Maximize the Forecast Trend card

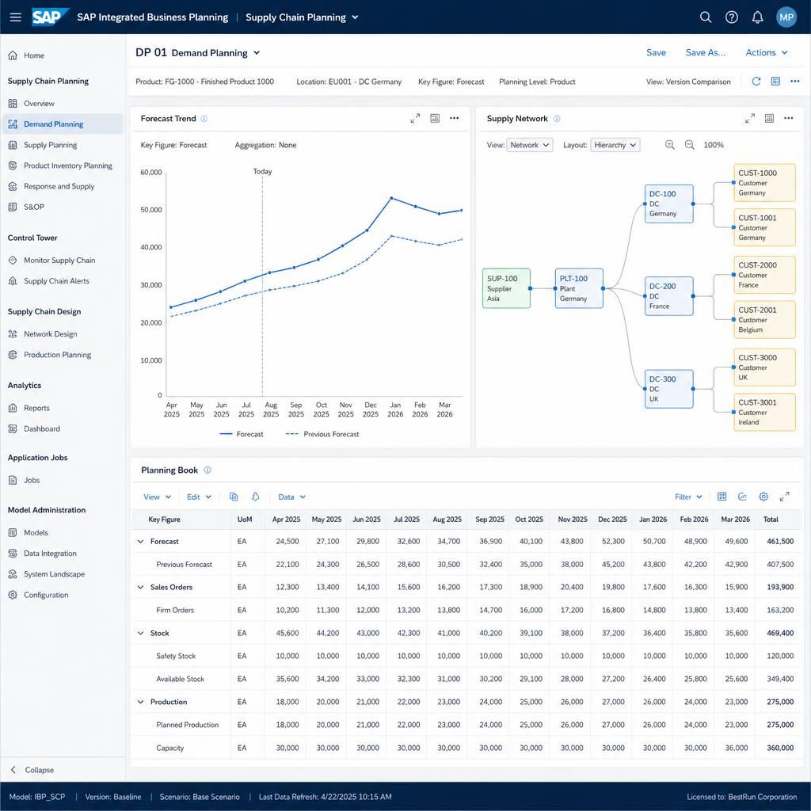click(415, 119)
